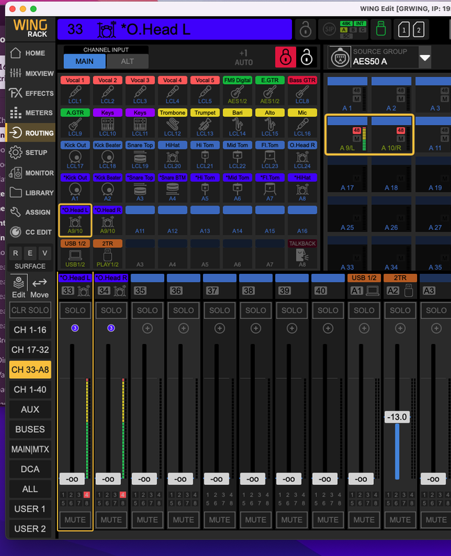Select the DCA layer
The image size is (451, 556).
[30, 469]
